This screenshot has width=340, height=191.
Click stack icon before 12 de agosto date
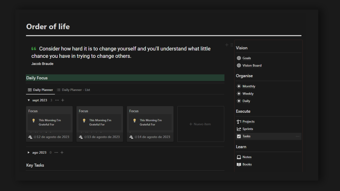pos(30,137)
